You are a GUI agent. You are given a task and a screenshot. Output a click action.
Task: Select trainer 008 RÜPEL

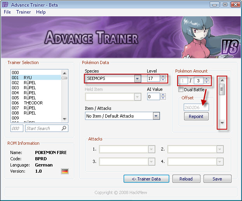tap(36, 113)
